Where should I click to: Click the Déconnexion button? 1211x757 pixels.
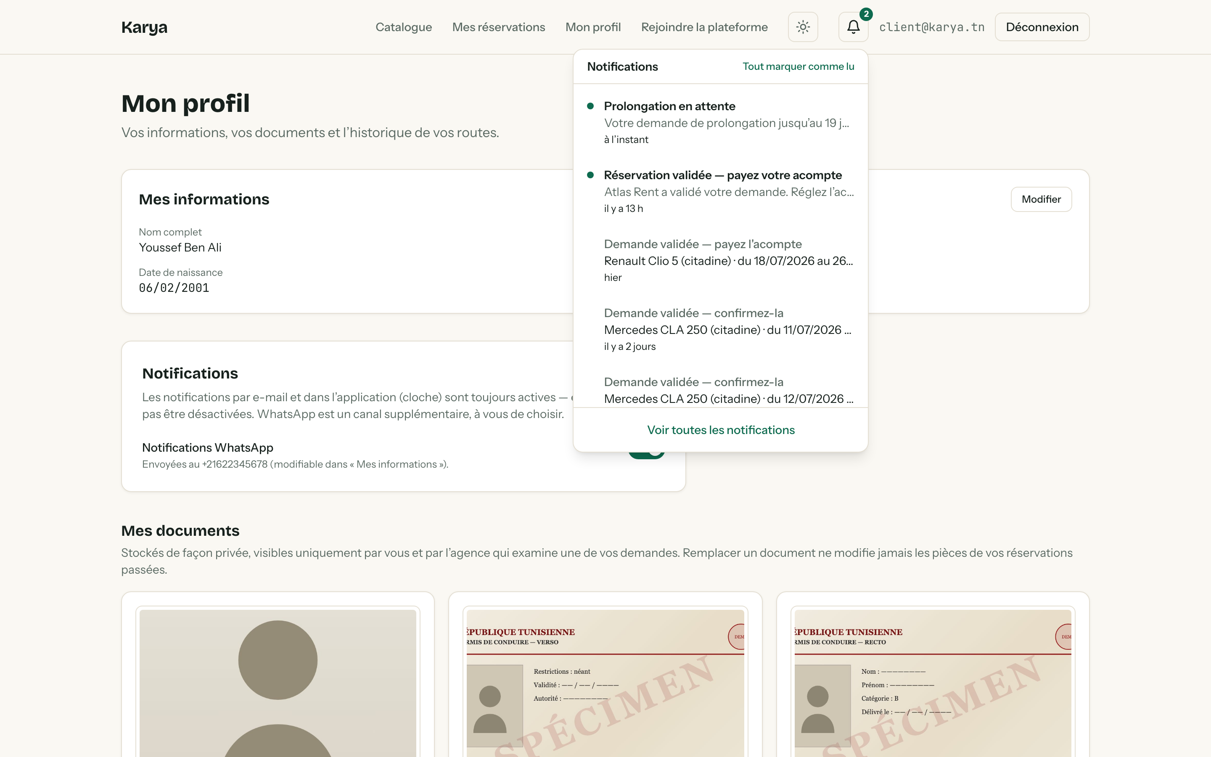(x=1042, y=27)
